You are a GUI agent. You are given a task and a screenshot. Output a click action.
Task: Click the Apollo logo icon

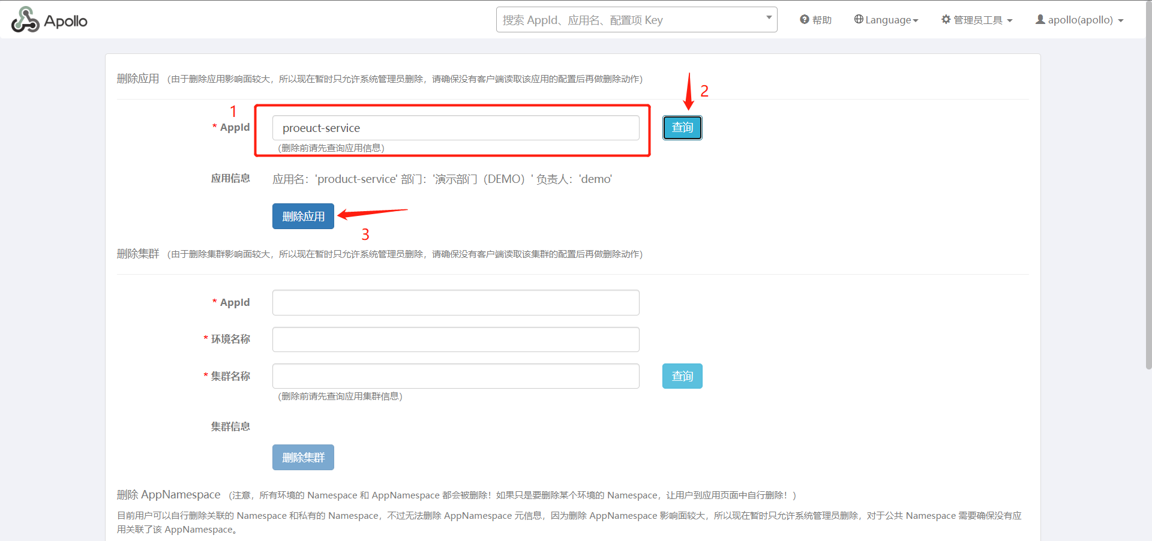coord(25,20)
